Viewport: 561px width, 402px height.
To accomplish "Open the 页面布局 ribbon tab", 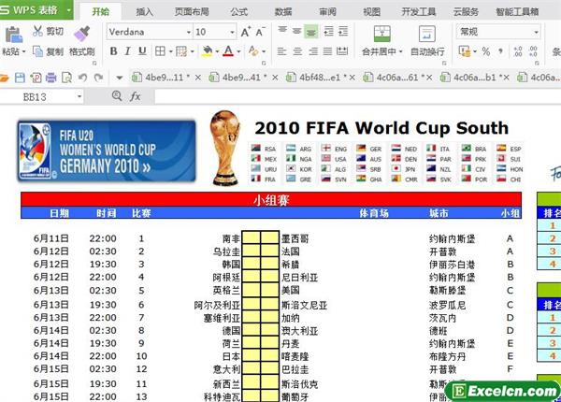I will click(x=192, y=12).
